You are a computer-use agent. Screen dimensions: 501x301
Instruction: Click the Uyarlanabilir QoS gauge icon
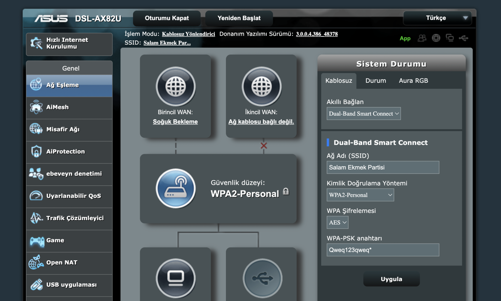tap(36, 196)
